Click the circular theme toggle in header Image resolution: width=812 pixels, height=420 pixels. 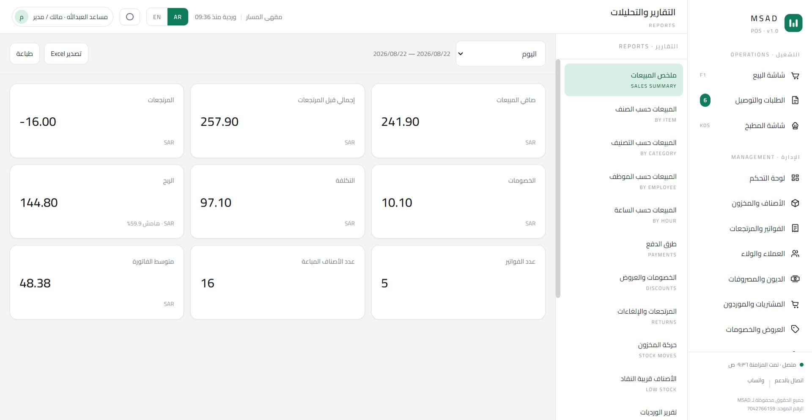click(130, 17)
